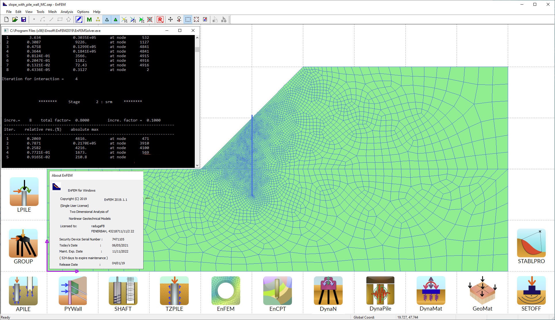Click the GeoMat program icon
The image size is (555, 320).
point(482,291)
